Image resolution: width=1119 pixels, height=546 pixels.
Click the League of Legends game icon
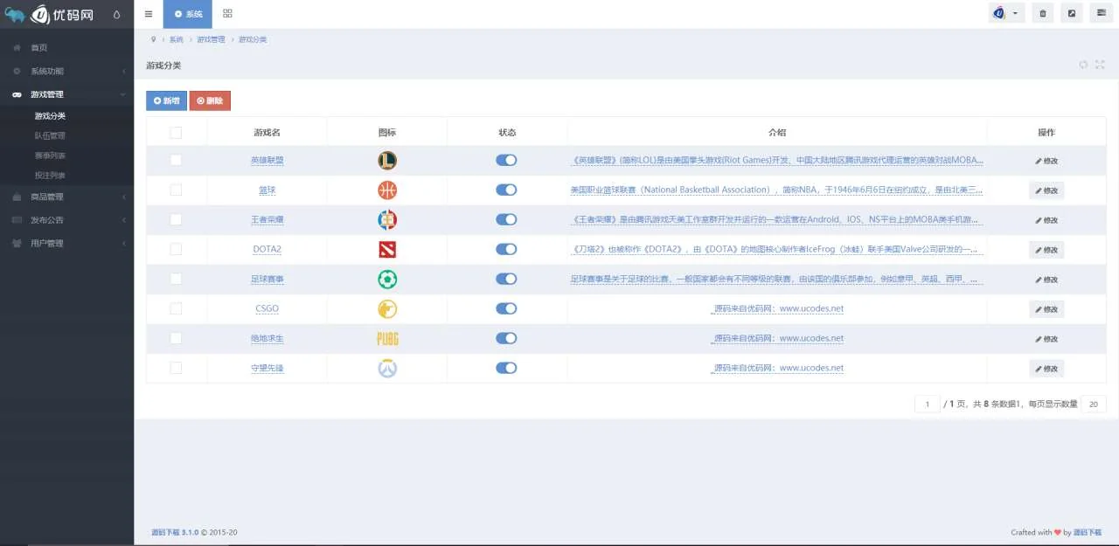(x=387, y=160)
